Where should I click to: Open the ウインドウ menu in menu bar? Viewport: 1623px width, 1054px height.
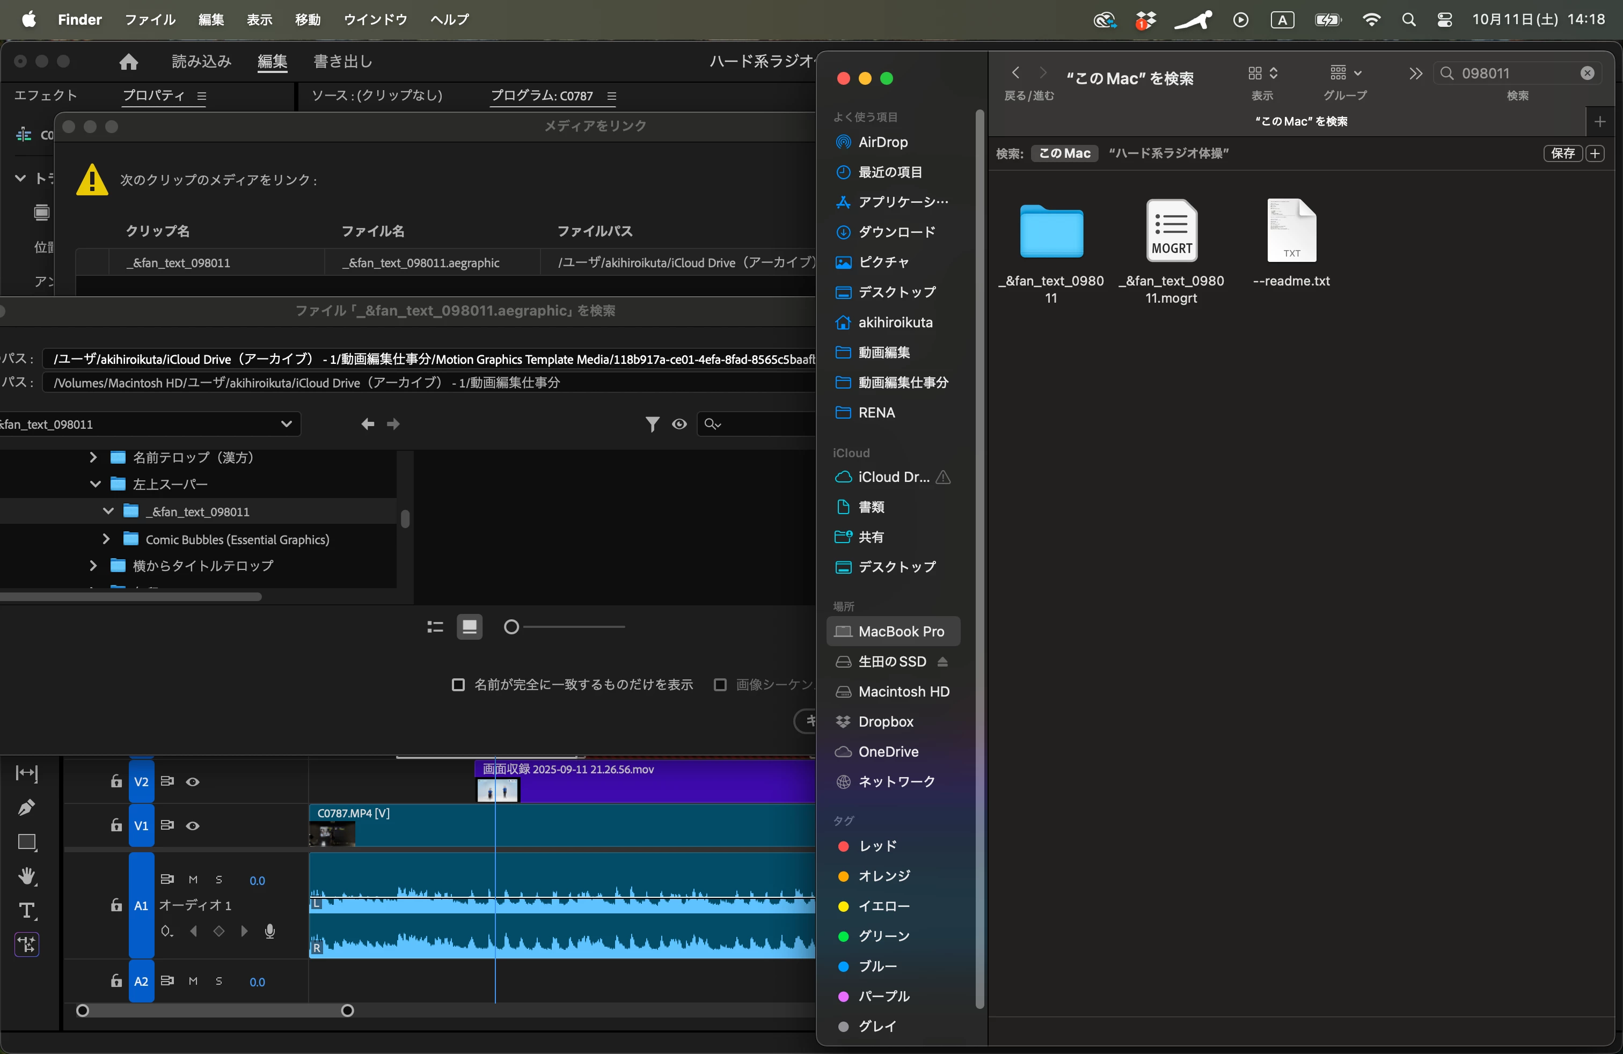pyautogui.click(x=375, y=19)
